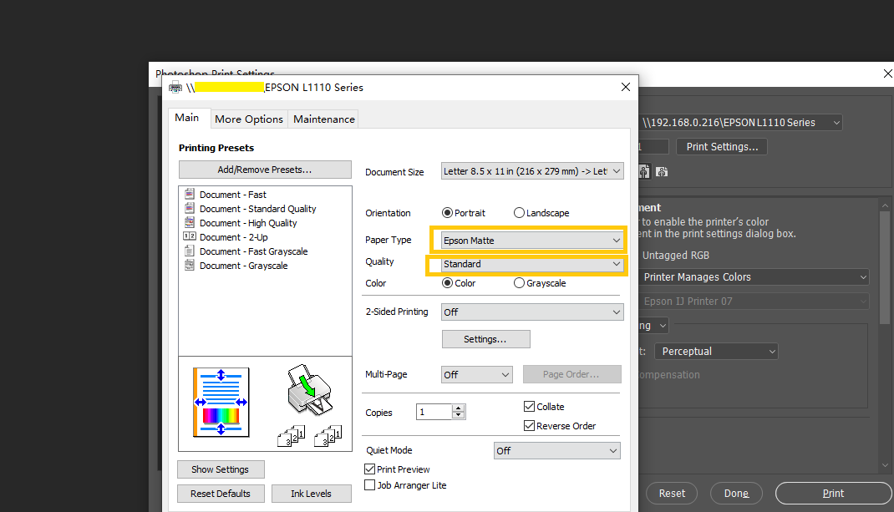894x512 pixels.
Task: Click the Reset button in Photoshop print window
Action: coord(672,493)
